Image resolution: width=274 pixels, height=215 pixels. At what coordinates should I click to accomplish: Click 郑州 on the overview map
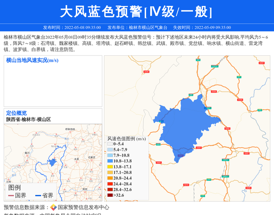pos(85,189)
